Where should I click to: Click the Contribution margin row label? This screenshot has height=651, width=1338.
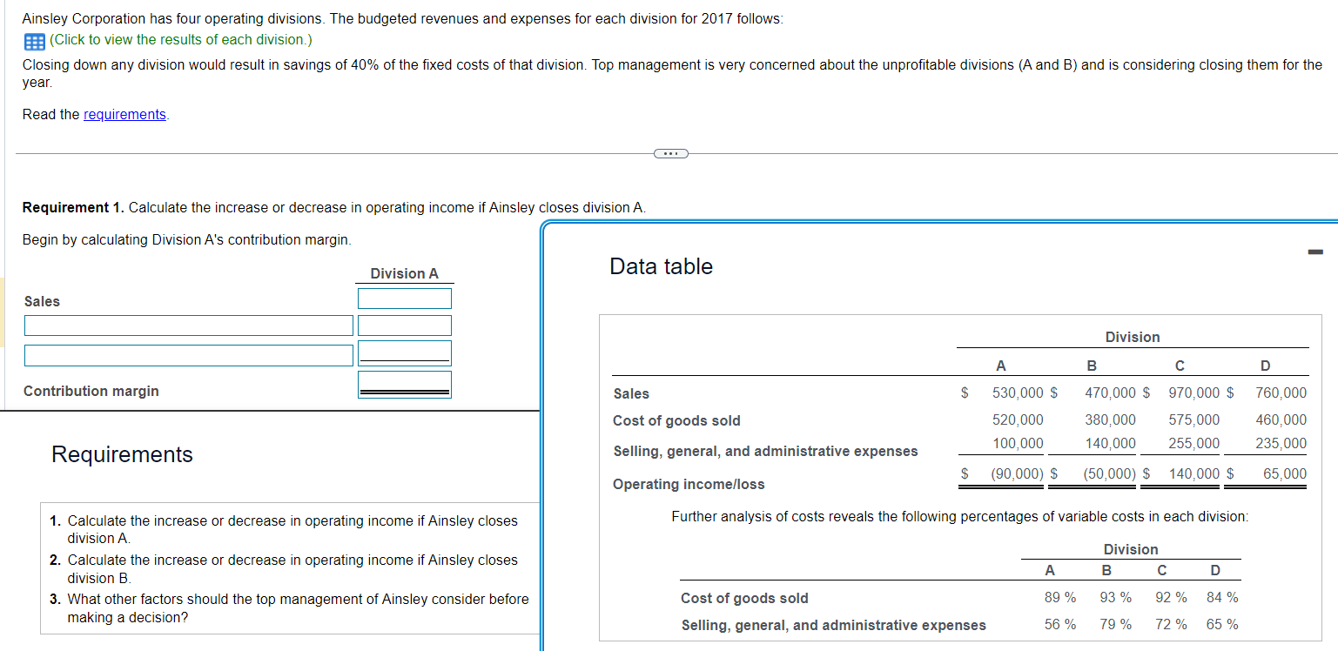(x=91, y=391)
